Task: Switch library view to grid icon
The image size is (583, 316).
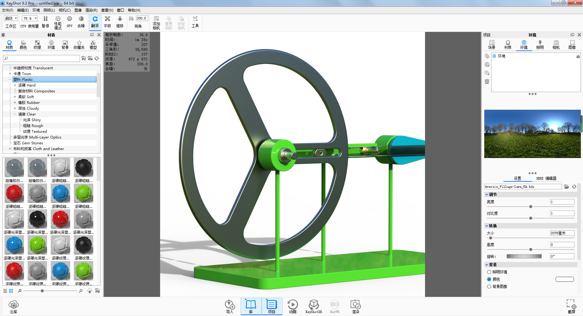Action: 11,291
